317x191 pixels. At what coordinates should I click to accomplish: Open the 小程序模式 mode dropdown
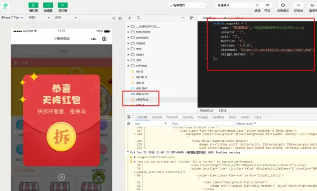(x=187, y=5)
